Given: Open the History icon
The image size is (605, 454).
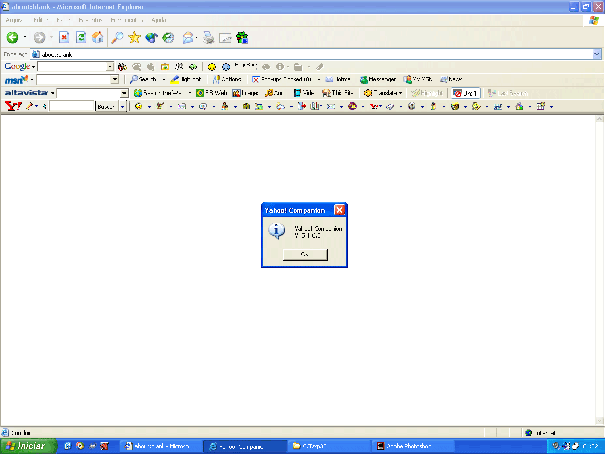Looking at the screenshot, I should point(168,37).
